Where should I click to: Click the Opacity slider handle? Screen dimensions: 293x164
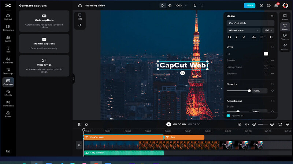[x=249, y=91]
